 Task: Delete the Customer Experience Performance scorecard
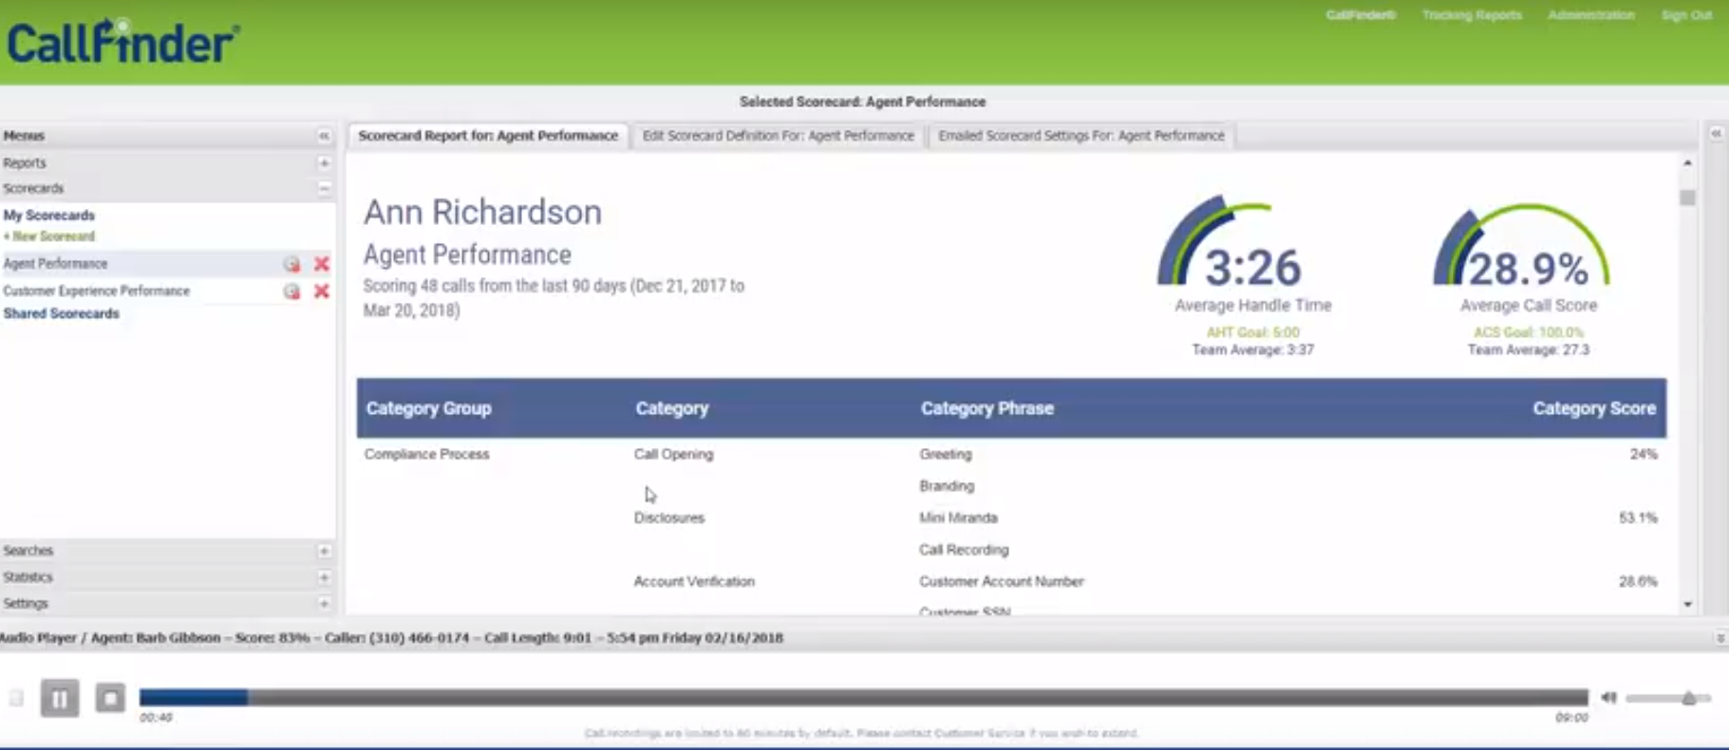tap(322, 291)
